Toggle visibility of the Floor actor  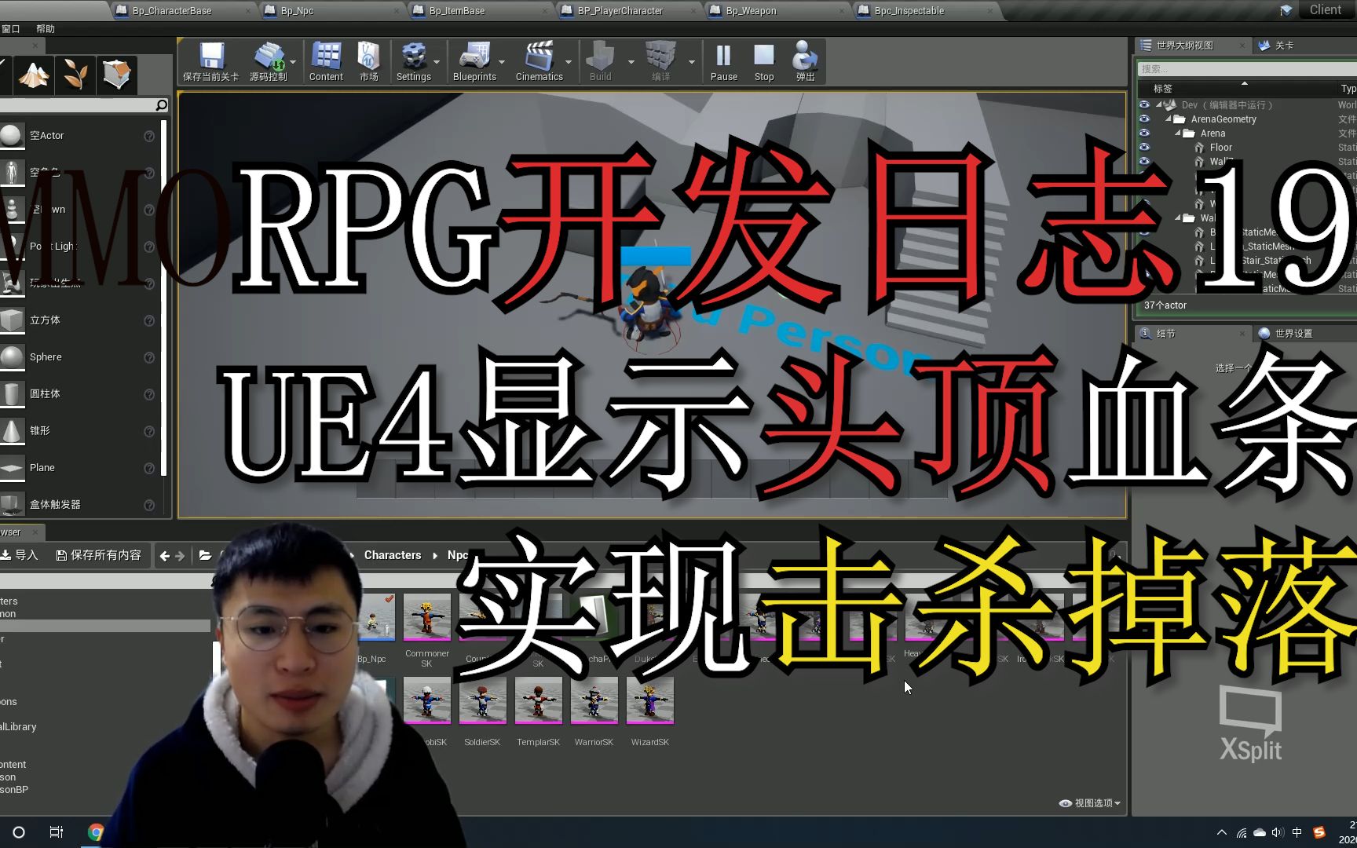click(1144, 147)
